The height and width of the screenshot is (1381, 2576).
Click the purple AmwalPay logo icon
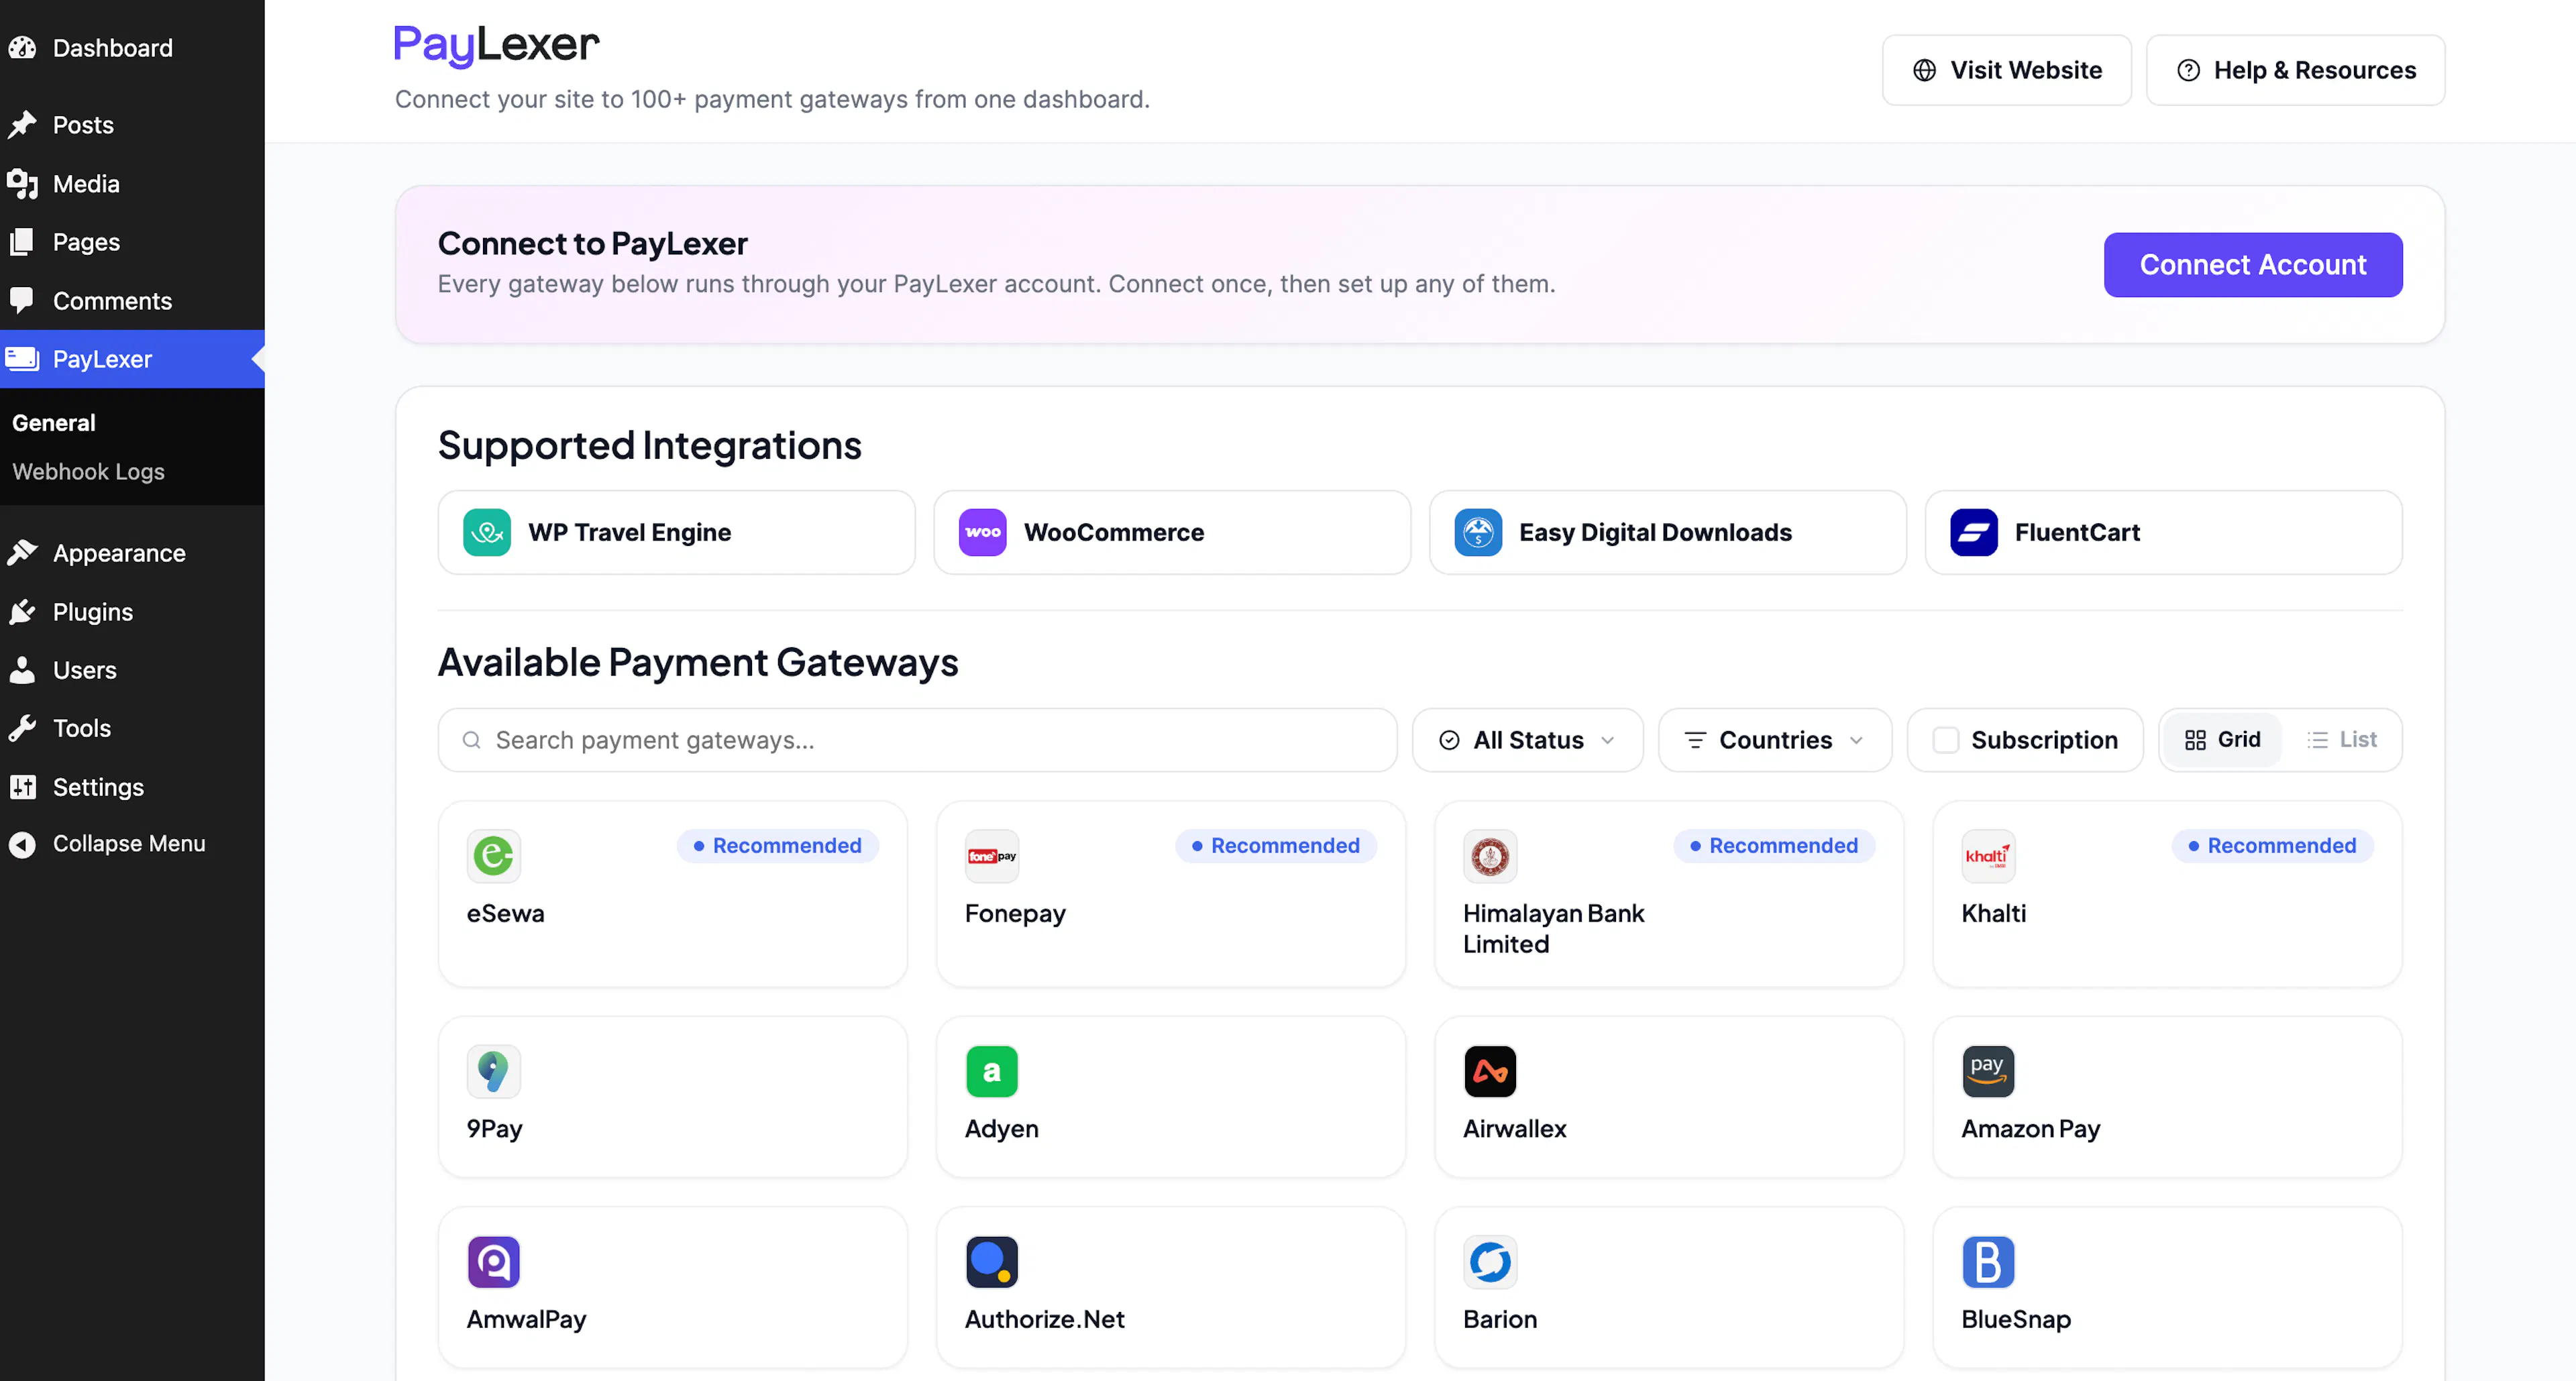tap(493, 1262)
